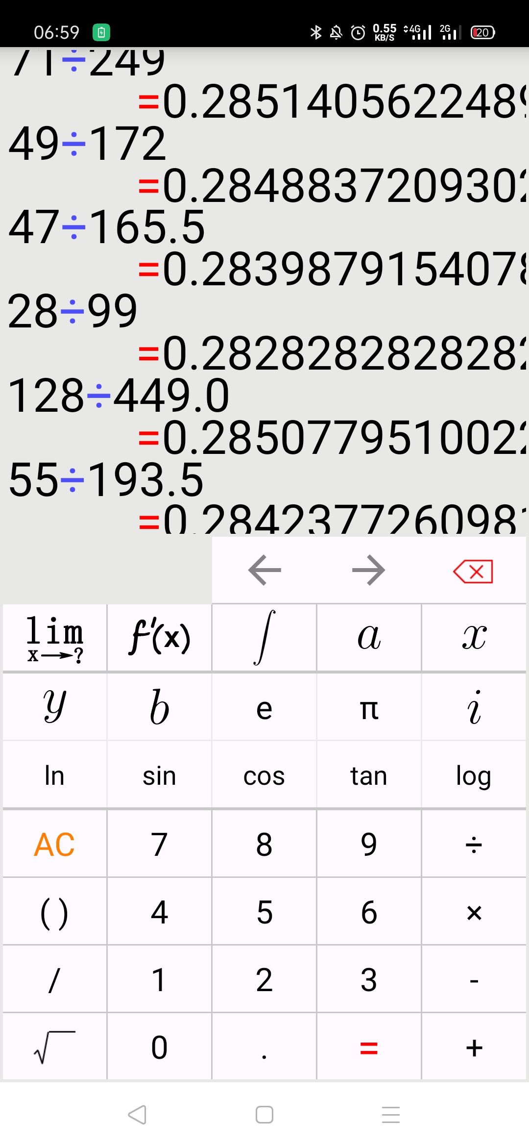Tap the red equals key
Image resolution: width=529 pixels, height=1147 pixels.
point(369,1047)
